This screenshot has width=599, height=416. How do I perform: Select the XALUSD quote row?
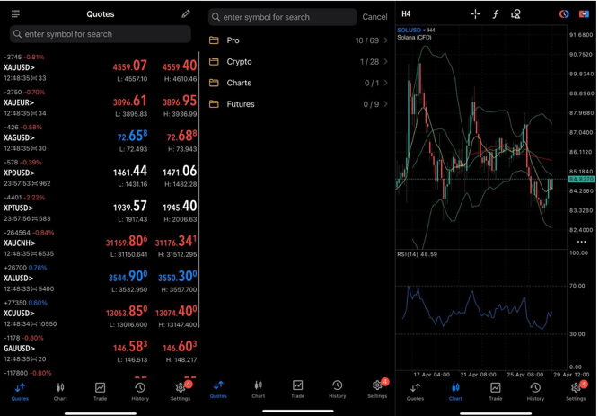(100, 279)
